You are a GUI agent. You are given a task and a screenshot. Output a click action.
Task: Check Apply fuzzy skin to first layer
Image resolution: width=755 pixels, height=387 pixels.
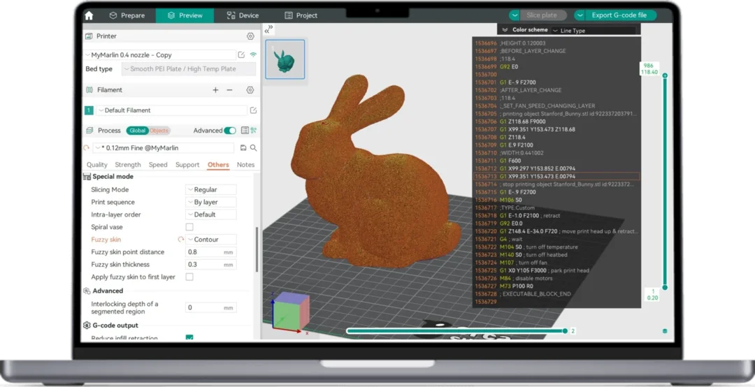pos(189,277)
